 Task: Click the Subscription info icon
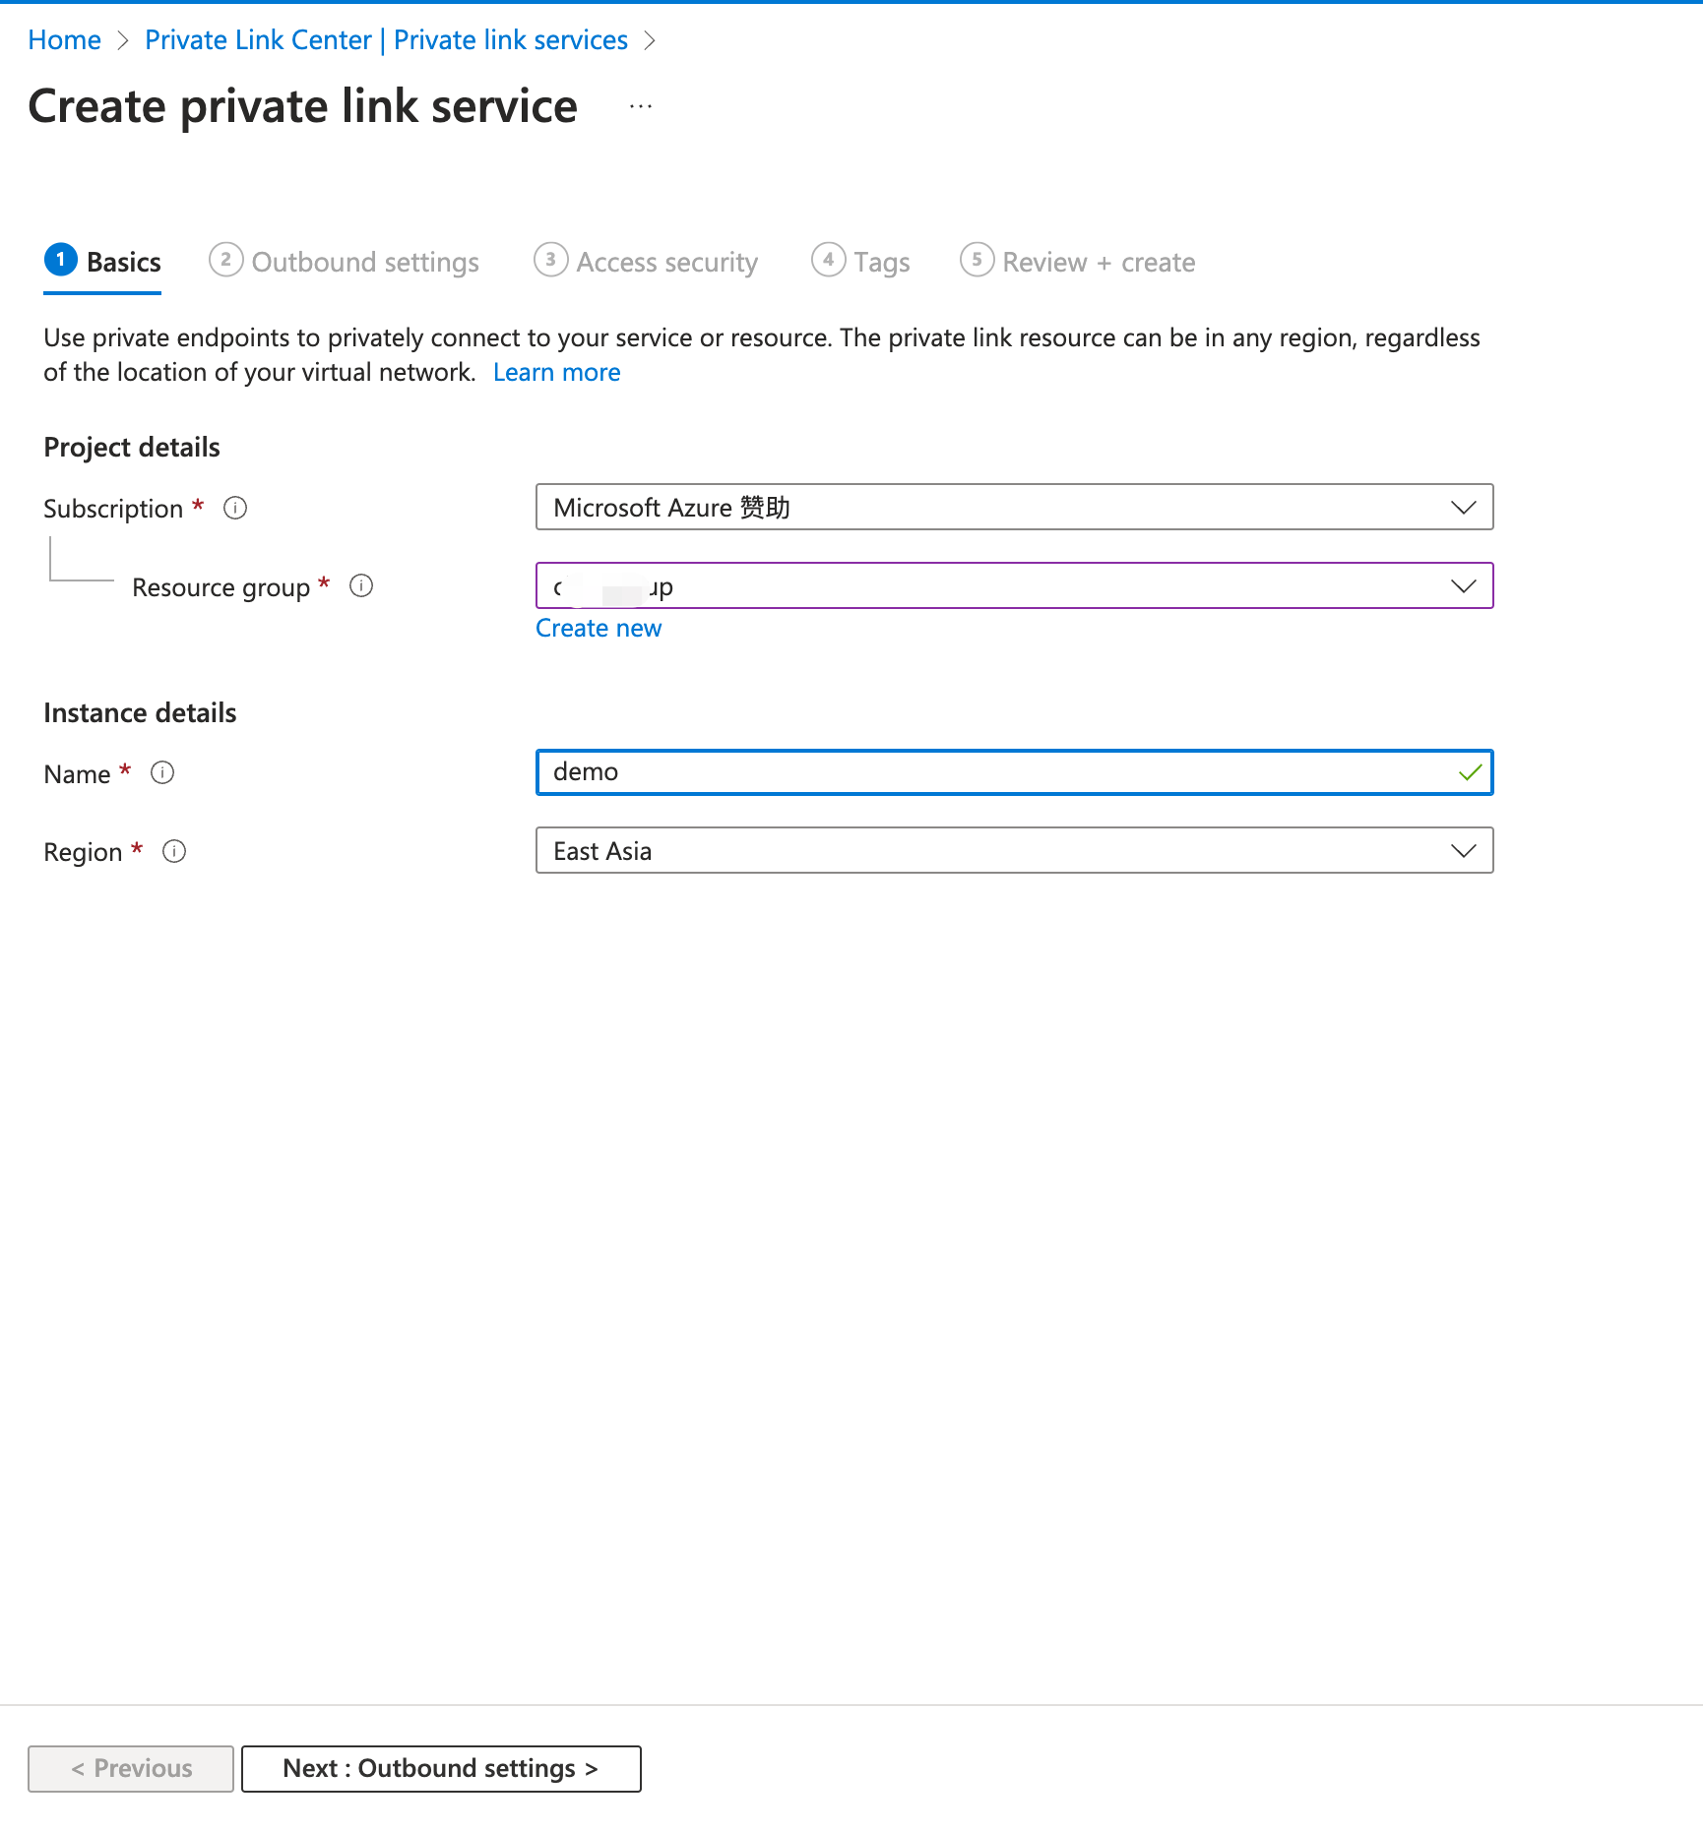(235, 508)
